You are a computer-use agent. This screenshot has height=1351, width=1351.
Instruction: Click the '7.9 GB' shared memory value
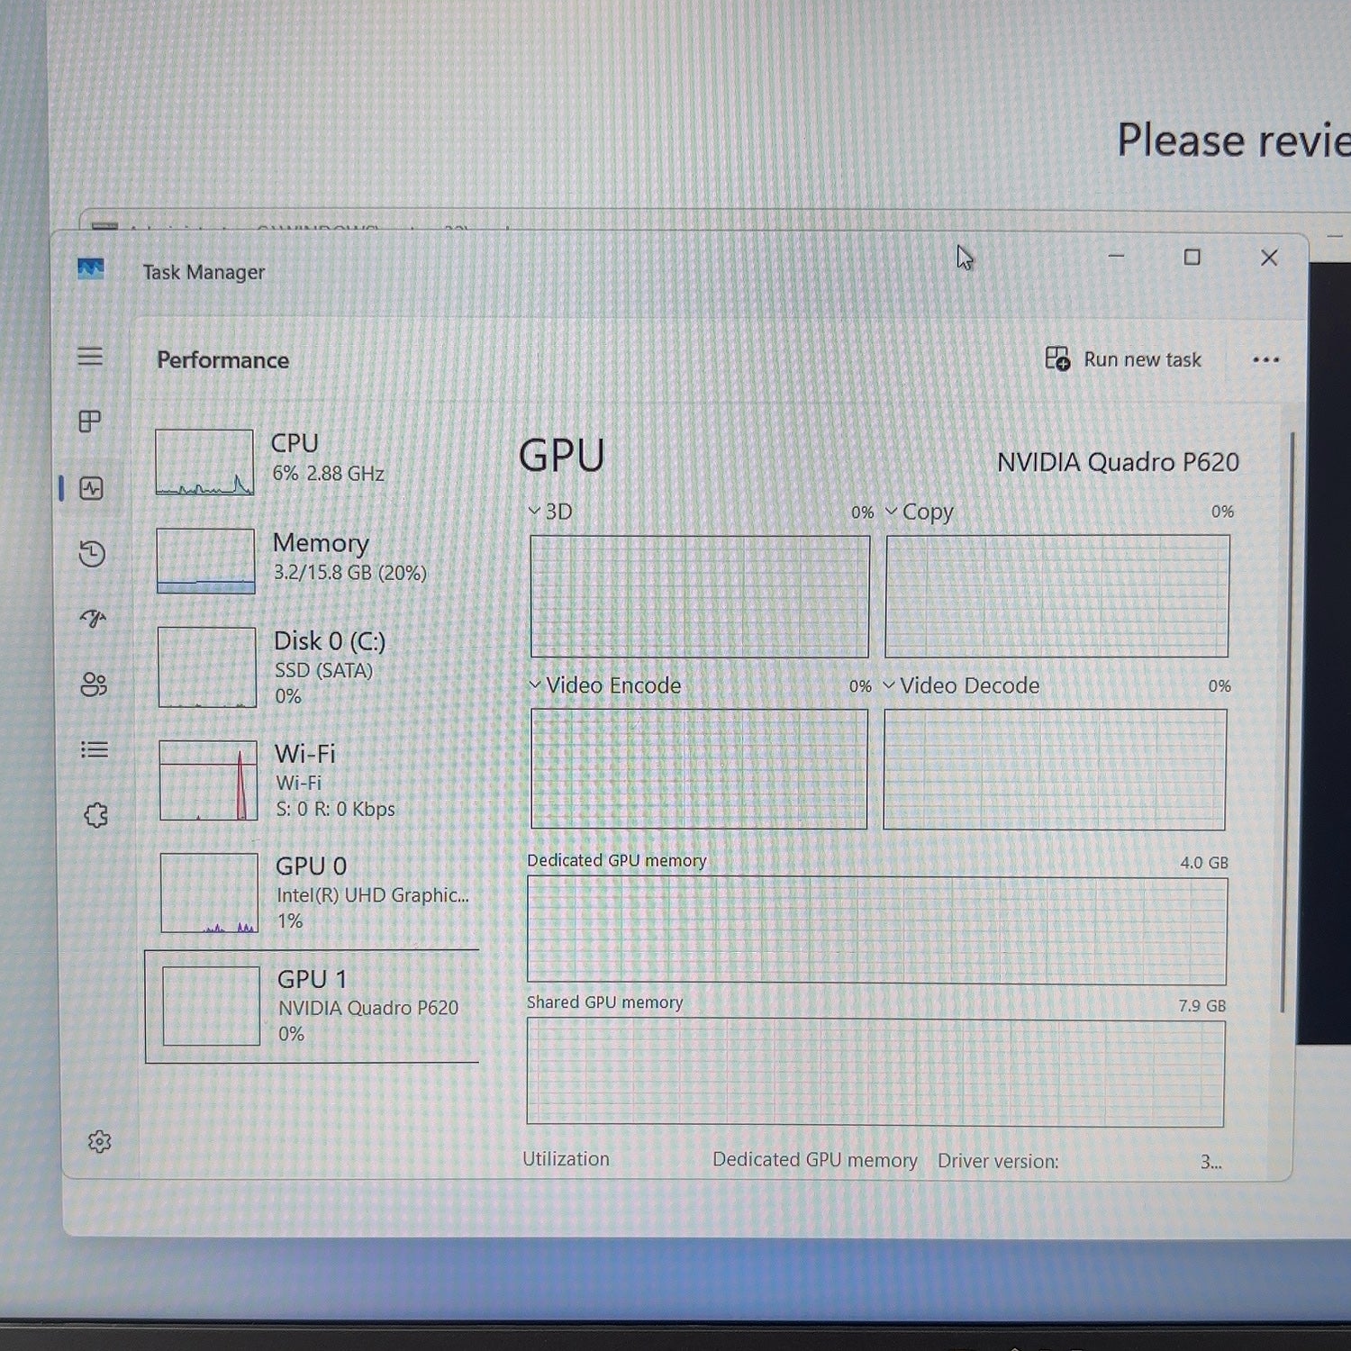coord(1202,1005)
